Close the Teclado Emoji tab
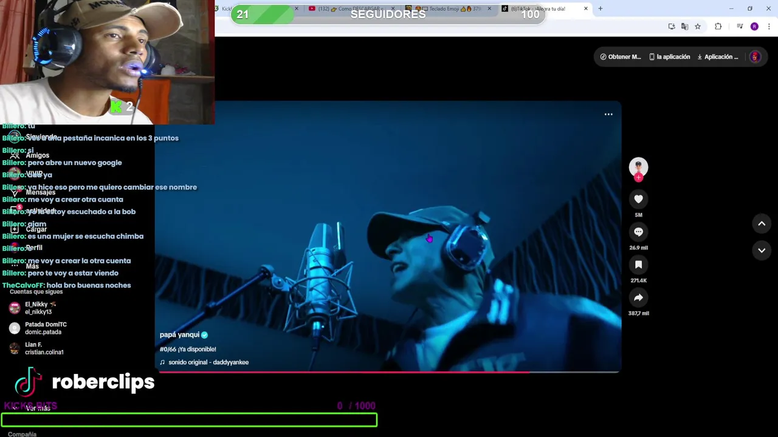 tap(489, 8)
